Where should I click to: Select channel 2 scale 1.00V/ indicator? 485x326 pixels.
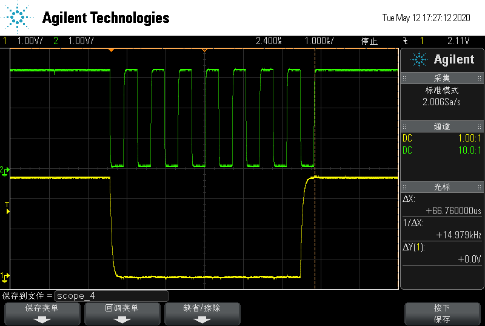point(81,41)
